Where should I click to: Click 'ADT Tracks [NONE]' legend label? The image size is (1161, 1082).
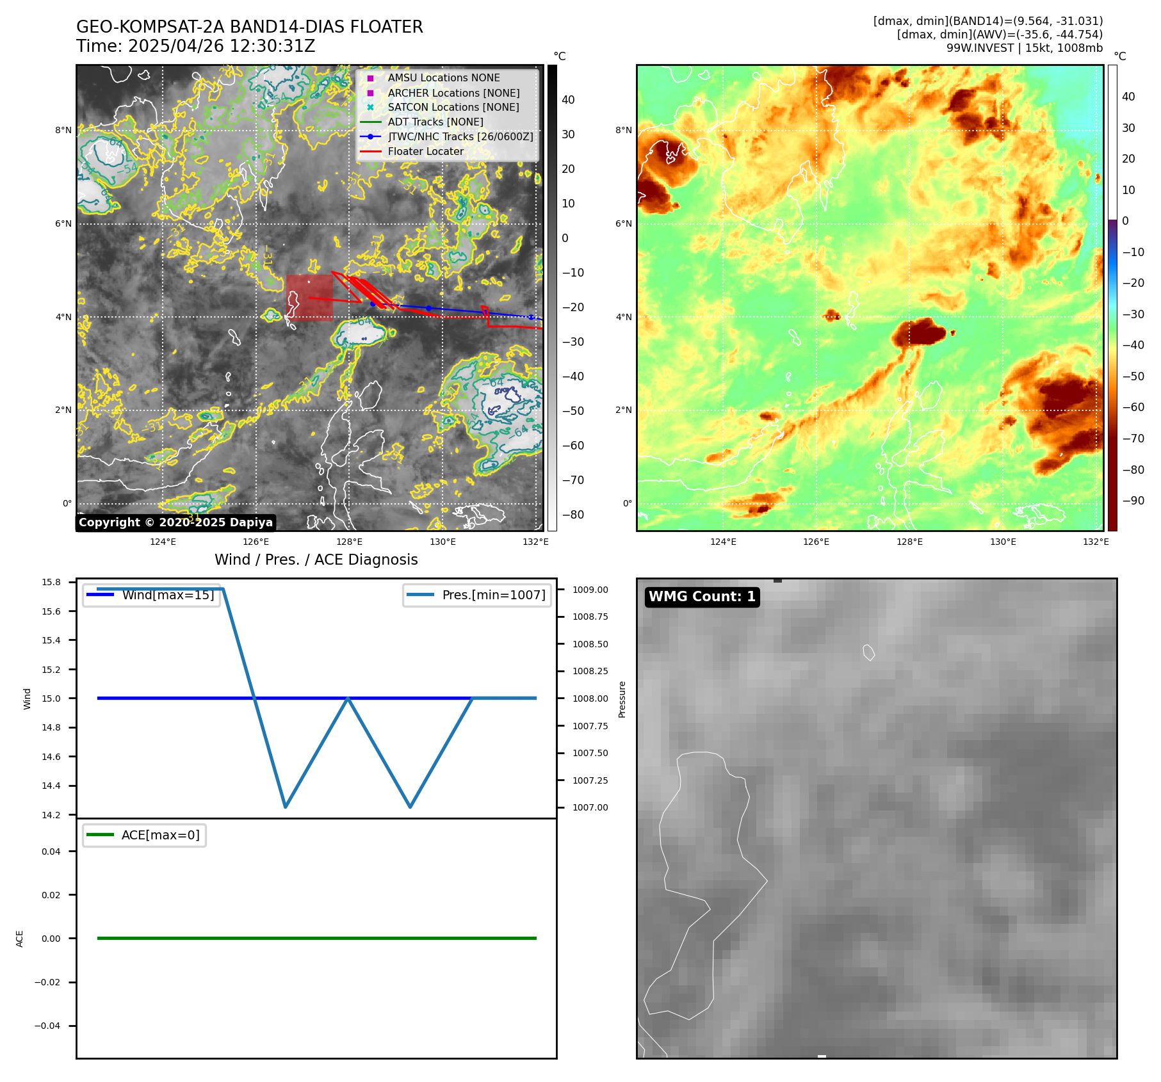coord(435,122)
